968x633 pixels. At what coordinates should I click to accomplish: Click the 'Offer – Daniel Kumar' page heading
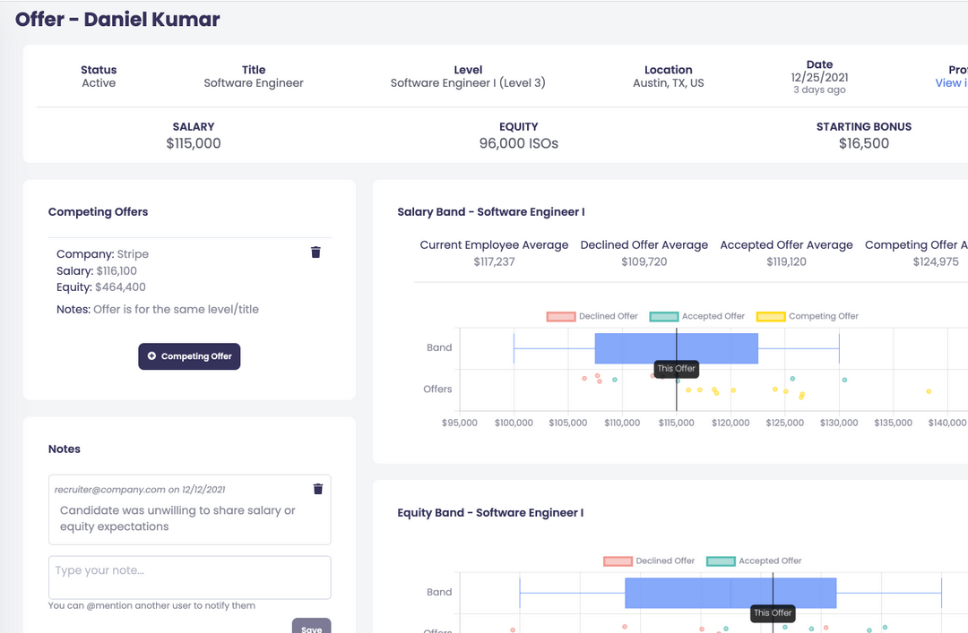tap(117, 19)
